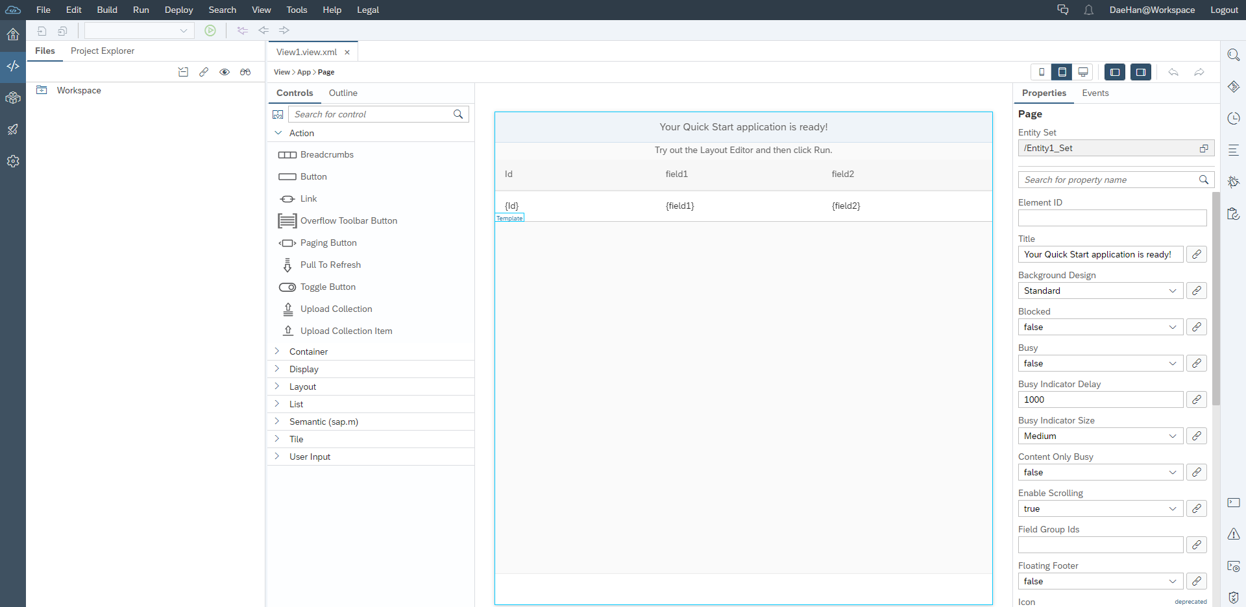Viewport: 1246px width, 607px height.
Task: Open the Problems warning triangle icon
Action: 1234,534
